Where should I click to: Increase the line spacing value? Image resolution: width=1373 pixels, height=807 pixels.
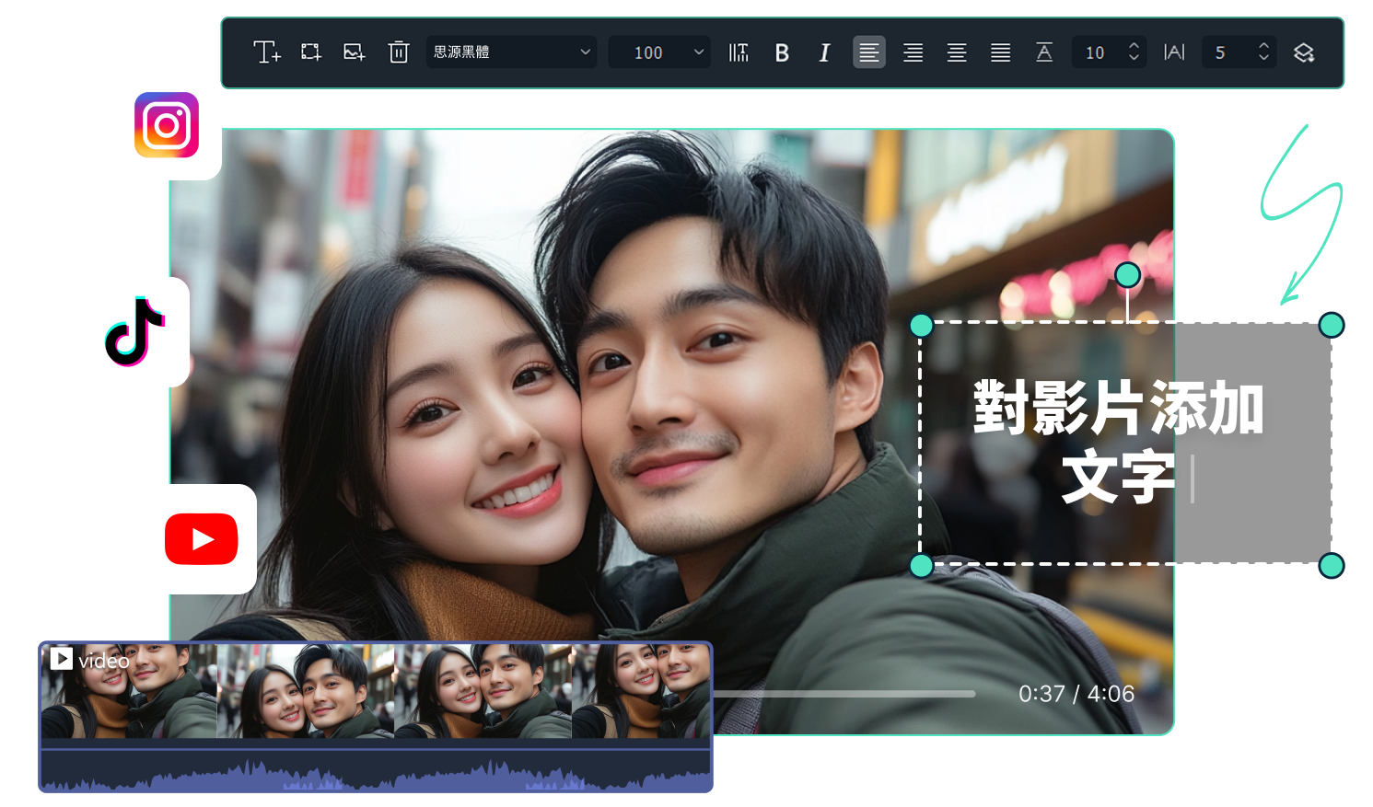click(x=1134, y=46)
